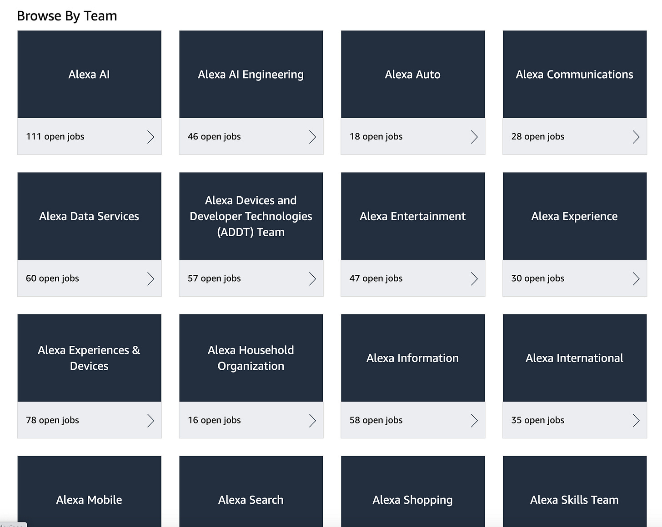
Task: Click the "30 open jobs" text
Action: [538, 278]
